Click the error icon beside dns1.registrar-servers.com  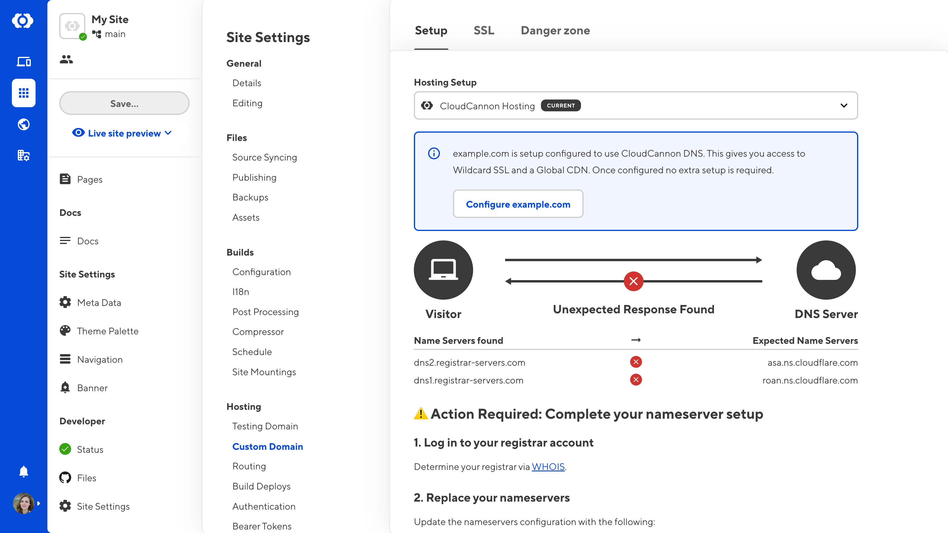636,380
